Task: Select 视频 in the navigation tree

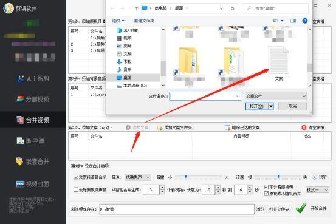Action: (125, 38)
